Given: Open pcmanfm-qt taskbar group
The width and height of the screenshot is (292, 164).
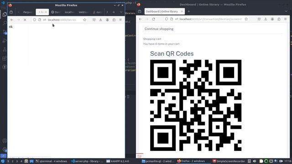Looking at the screenshot, I should [x=157, y=161].
